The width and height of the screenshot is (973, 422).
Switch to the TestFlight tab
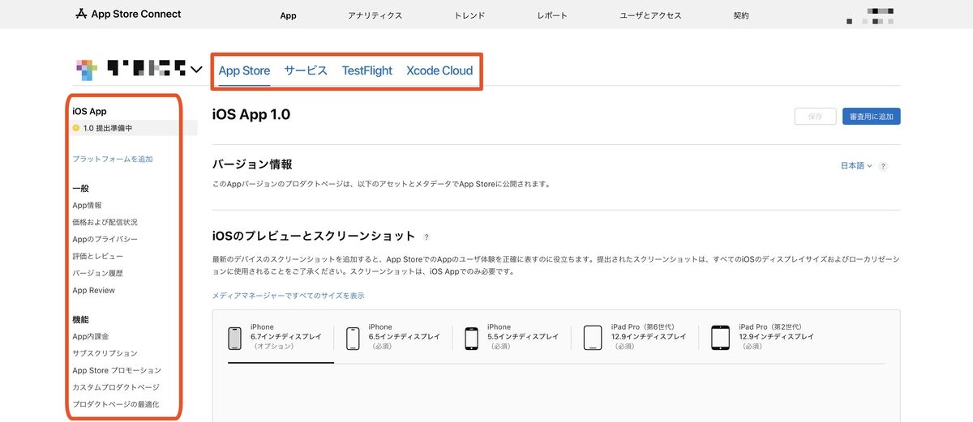pos(367,70)
